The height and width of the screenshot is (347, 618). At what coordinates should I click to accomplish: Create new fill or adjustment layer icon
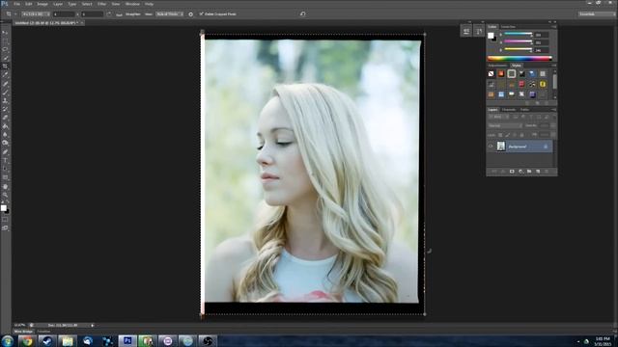520,172
